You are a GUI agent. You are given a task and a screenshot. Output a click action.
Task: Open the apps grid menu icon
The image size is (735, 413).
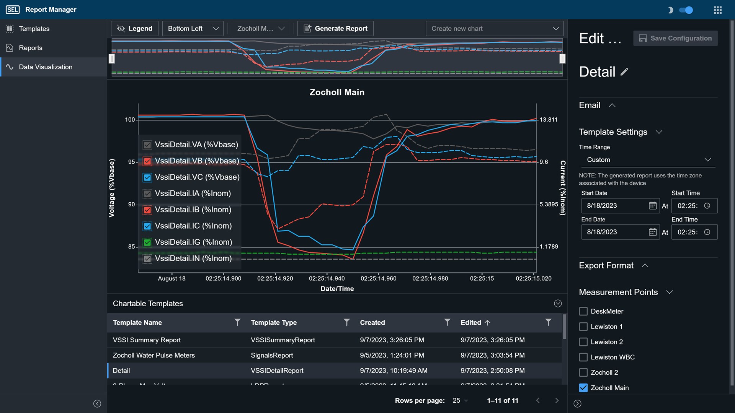[x=717, y=10]
